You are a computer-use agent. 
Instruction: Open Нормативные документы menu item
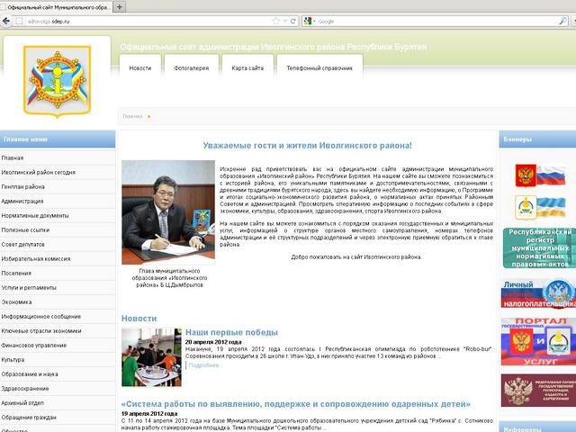(x=58, y=216)
